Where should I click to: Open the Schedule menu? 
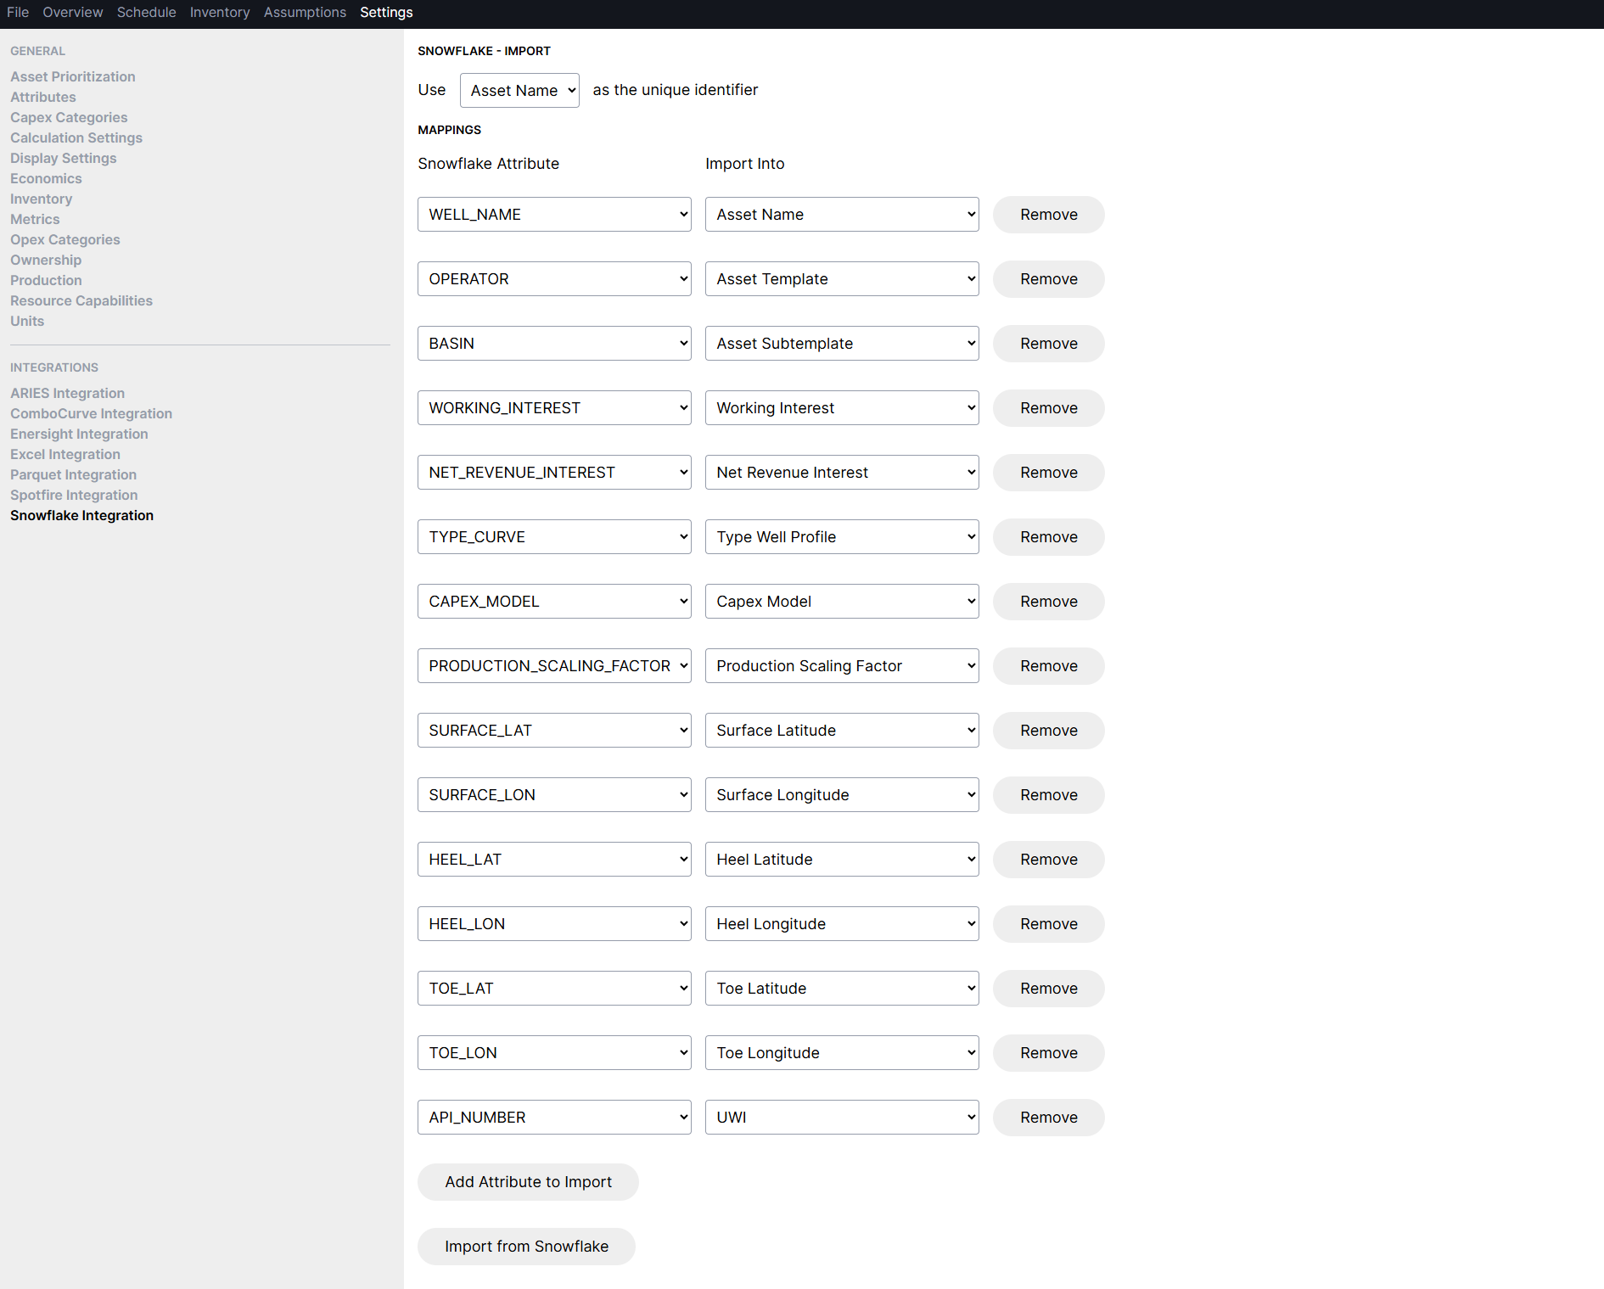146,12
